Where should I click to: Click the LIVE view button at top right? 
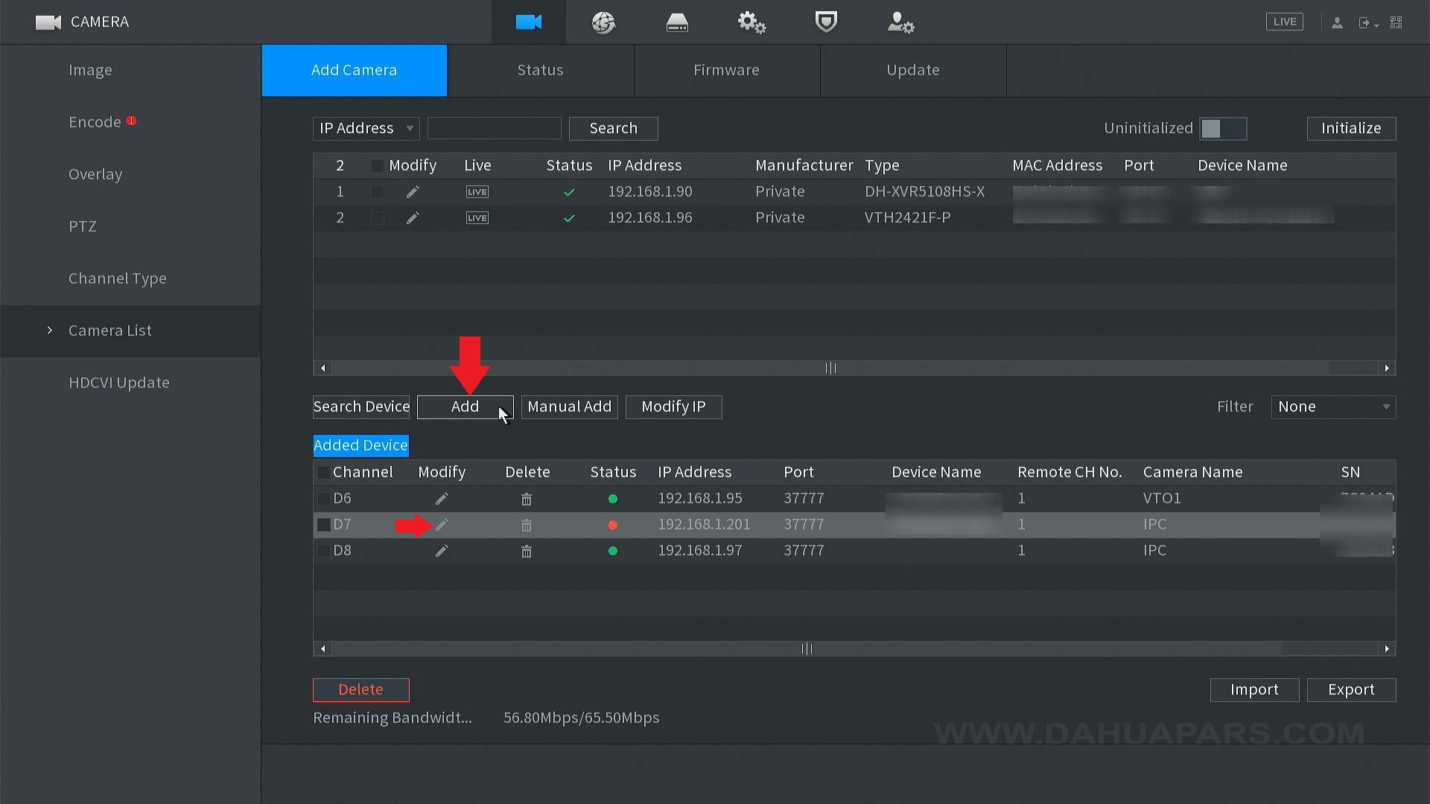click(x=1285, y=22)
